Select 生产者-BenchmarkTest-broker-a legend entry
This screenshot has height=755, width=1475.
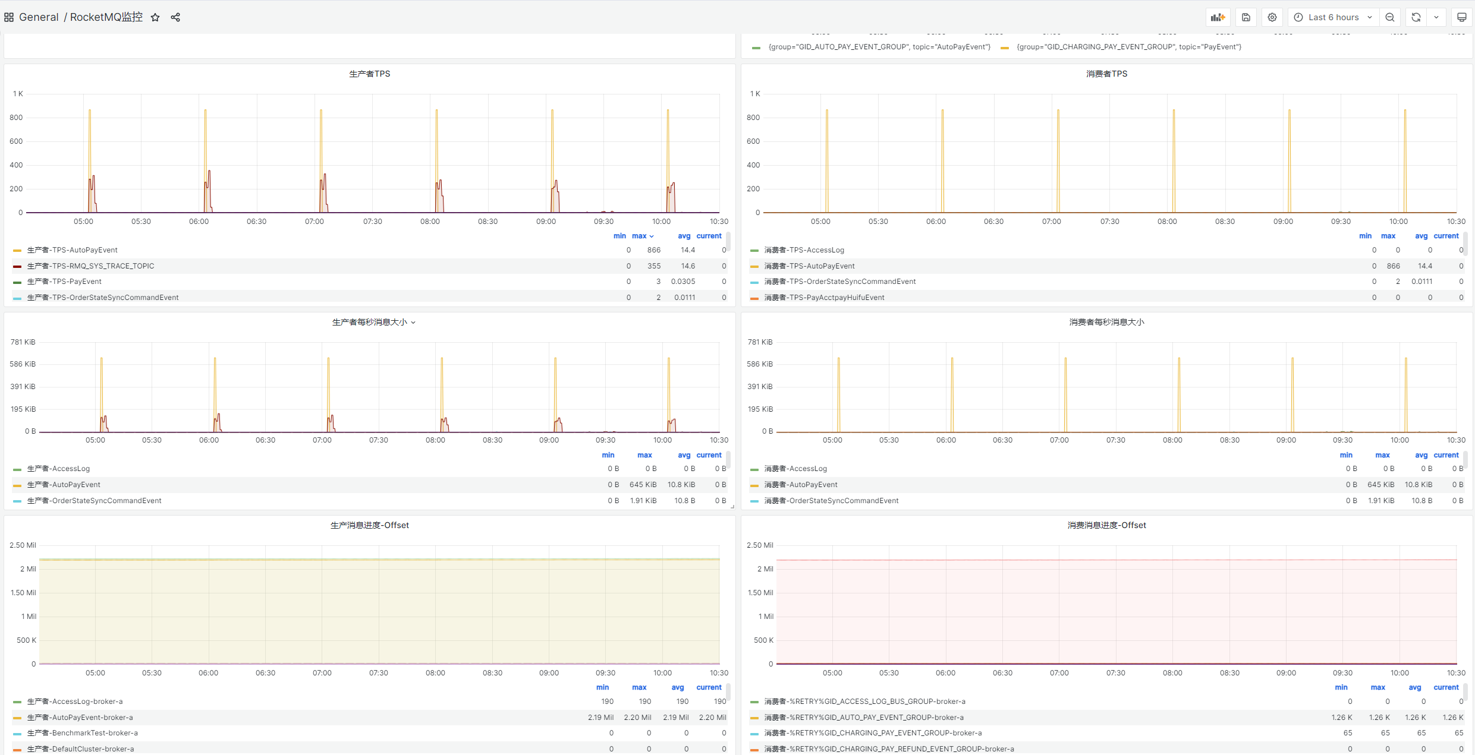click(x=82, y=733)
